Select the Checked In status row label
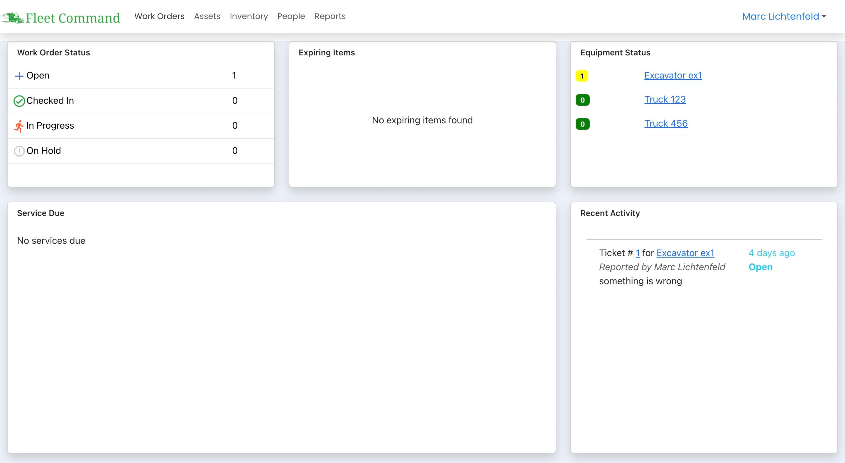This screenshot has height=463, width=845. coord(50,101)
